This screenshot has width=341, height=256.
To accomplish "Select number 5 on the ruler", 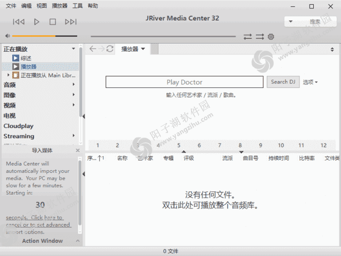I will point(179,146).
